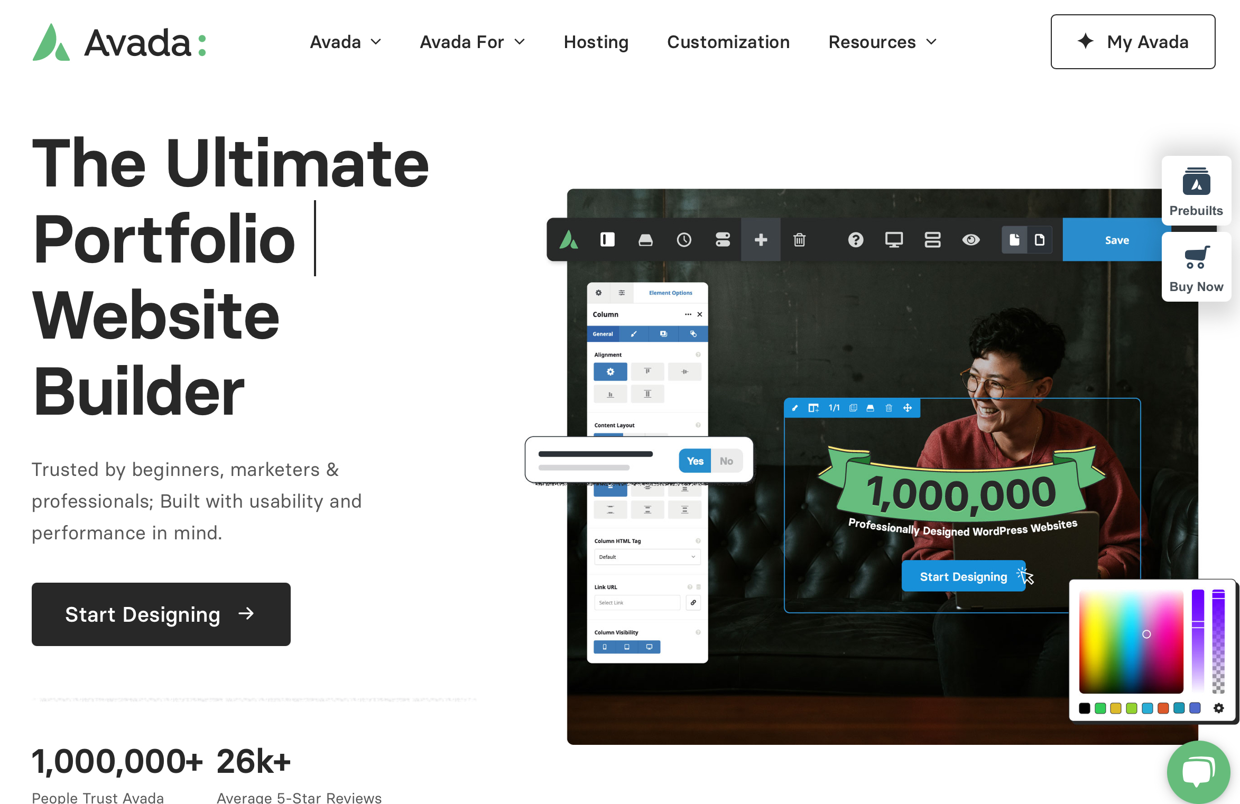Click the purple hue slider in color picker
1240x804 pixels.
tap(1198, 641)
